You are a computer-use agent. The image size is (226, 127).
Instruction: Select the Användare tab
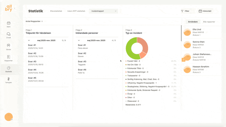[193, 22]
